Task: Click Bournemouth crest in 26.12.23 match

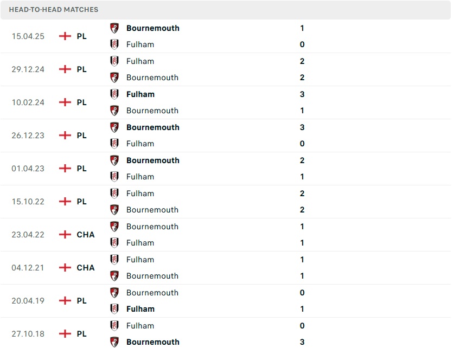Action: click(x=114, y=127)
